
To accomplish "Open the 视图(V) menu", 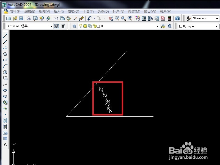I will pyautogui.click(x=44, y=12).
